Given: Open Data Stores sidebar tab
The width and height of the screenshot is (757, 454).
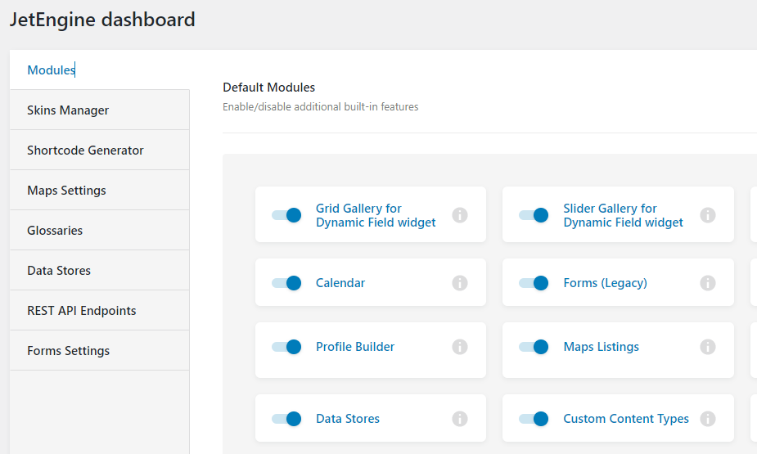Looking at the screenshot, I should [x=100, y=270].
